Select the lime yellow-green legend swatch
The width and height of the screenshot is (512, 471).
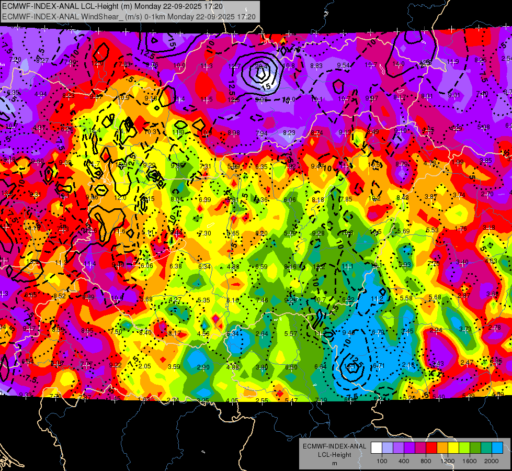464,448
